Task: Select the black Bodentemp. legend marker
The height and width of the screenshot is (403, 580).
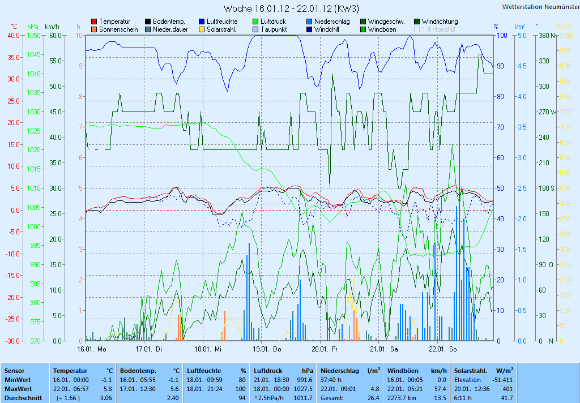Action: pos(148,22)
